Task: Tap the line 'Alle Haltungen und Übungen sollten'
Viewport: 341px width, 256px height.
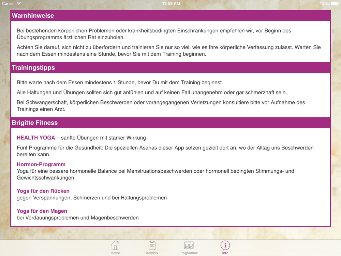Action: (152, 93)
